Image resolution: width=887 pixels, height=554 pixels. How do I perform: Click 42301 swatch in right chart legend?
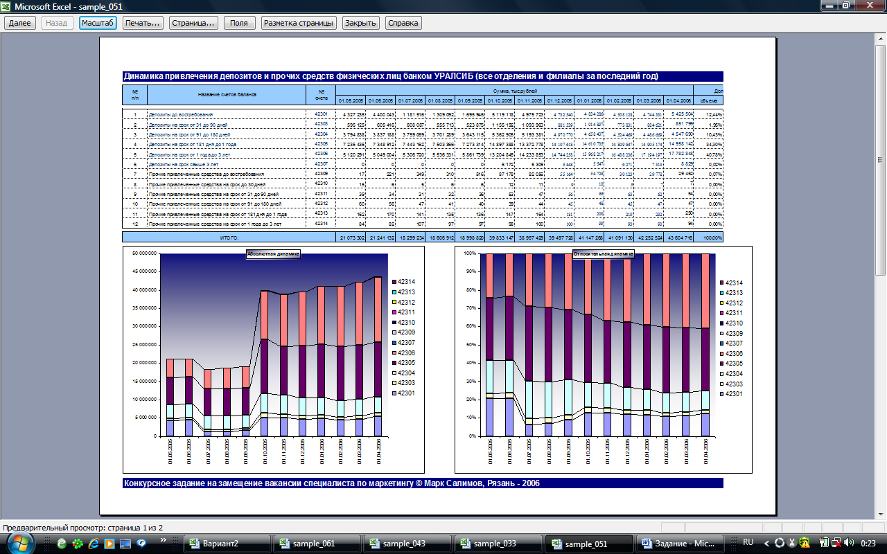pos(721,395)
